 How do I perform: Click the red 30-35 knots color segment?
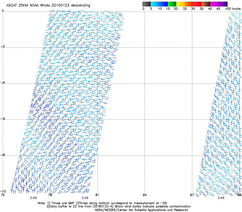tap(198, 4)
